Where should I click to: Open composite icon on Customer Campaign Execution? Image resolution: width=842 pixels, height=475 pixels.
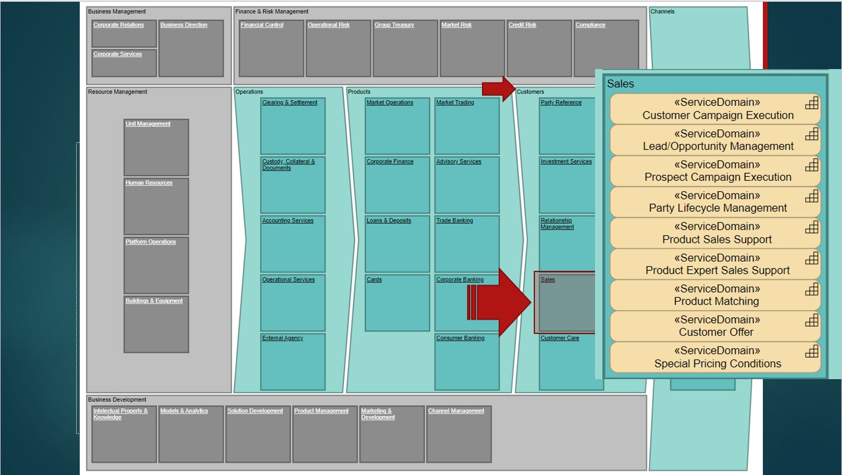[812, 104]
